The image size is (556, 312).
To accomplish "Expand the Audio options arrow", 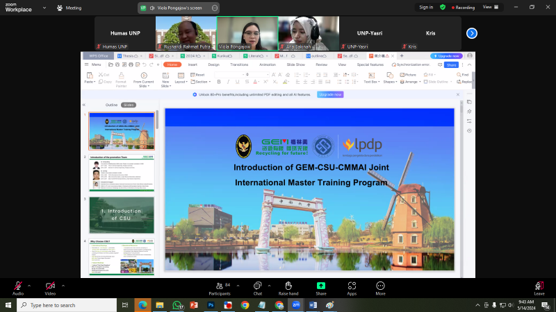I will (x=29, y=286).
